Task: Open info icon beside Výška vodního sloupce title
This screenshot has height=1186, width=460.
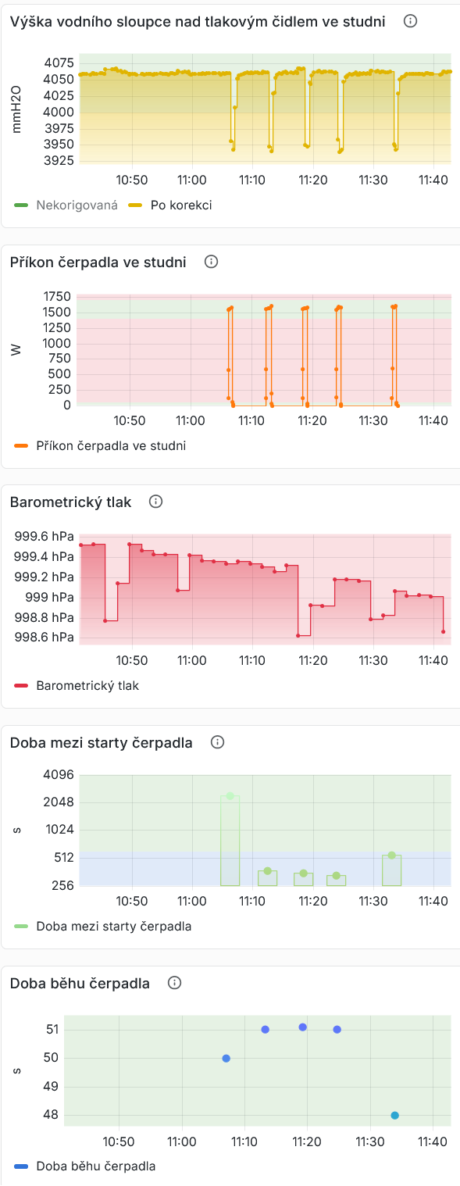Action: click(x=410, y=21)
